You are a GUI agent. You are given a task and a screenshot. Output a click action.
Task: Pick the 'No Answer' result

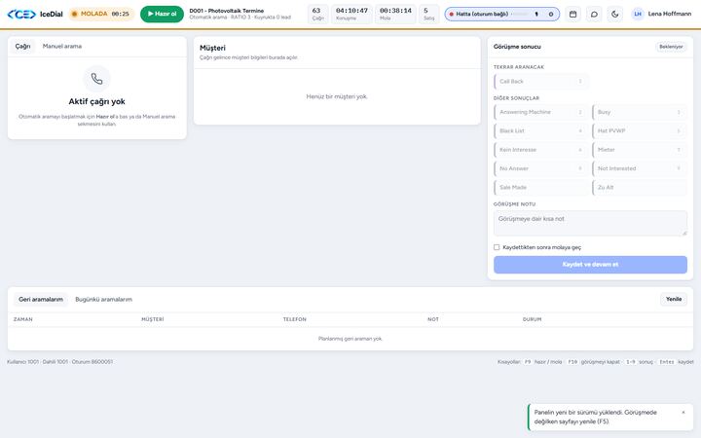point(541,168)
